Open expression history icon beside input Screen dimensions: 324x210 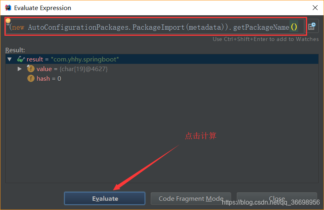tap(312, 26)
